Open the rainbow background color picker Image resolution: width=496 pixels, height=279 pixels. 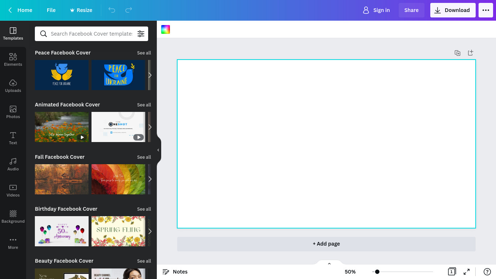point(166,29)
